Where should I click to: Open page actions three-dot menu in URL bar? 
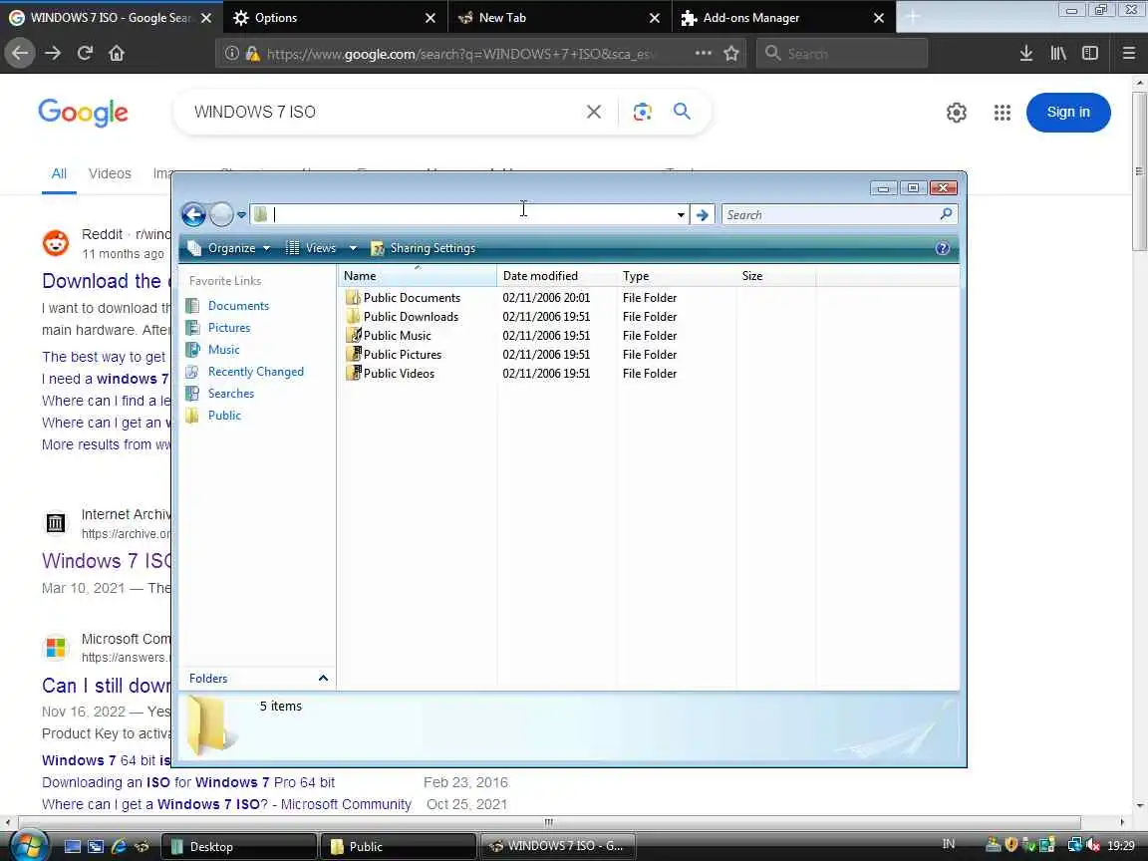[x=703, y=53]
